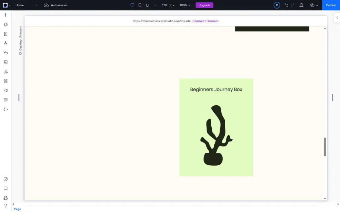Open the curly-braces code panel
Image resolution: width=340 pixels, height=212 pixels.
6,109
